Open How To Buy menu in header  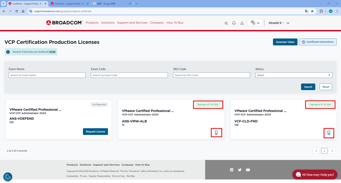tap(175, 23)
